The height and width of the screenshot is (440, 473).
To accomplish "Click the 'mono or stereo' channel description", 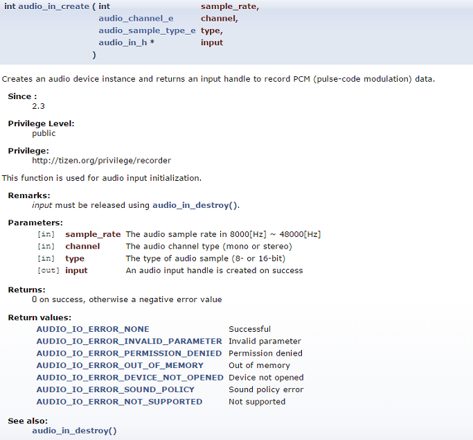I will click(x=208, y=247).
